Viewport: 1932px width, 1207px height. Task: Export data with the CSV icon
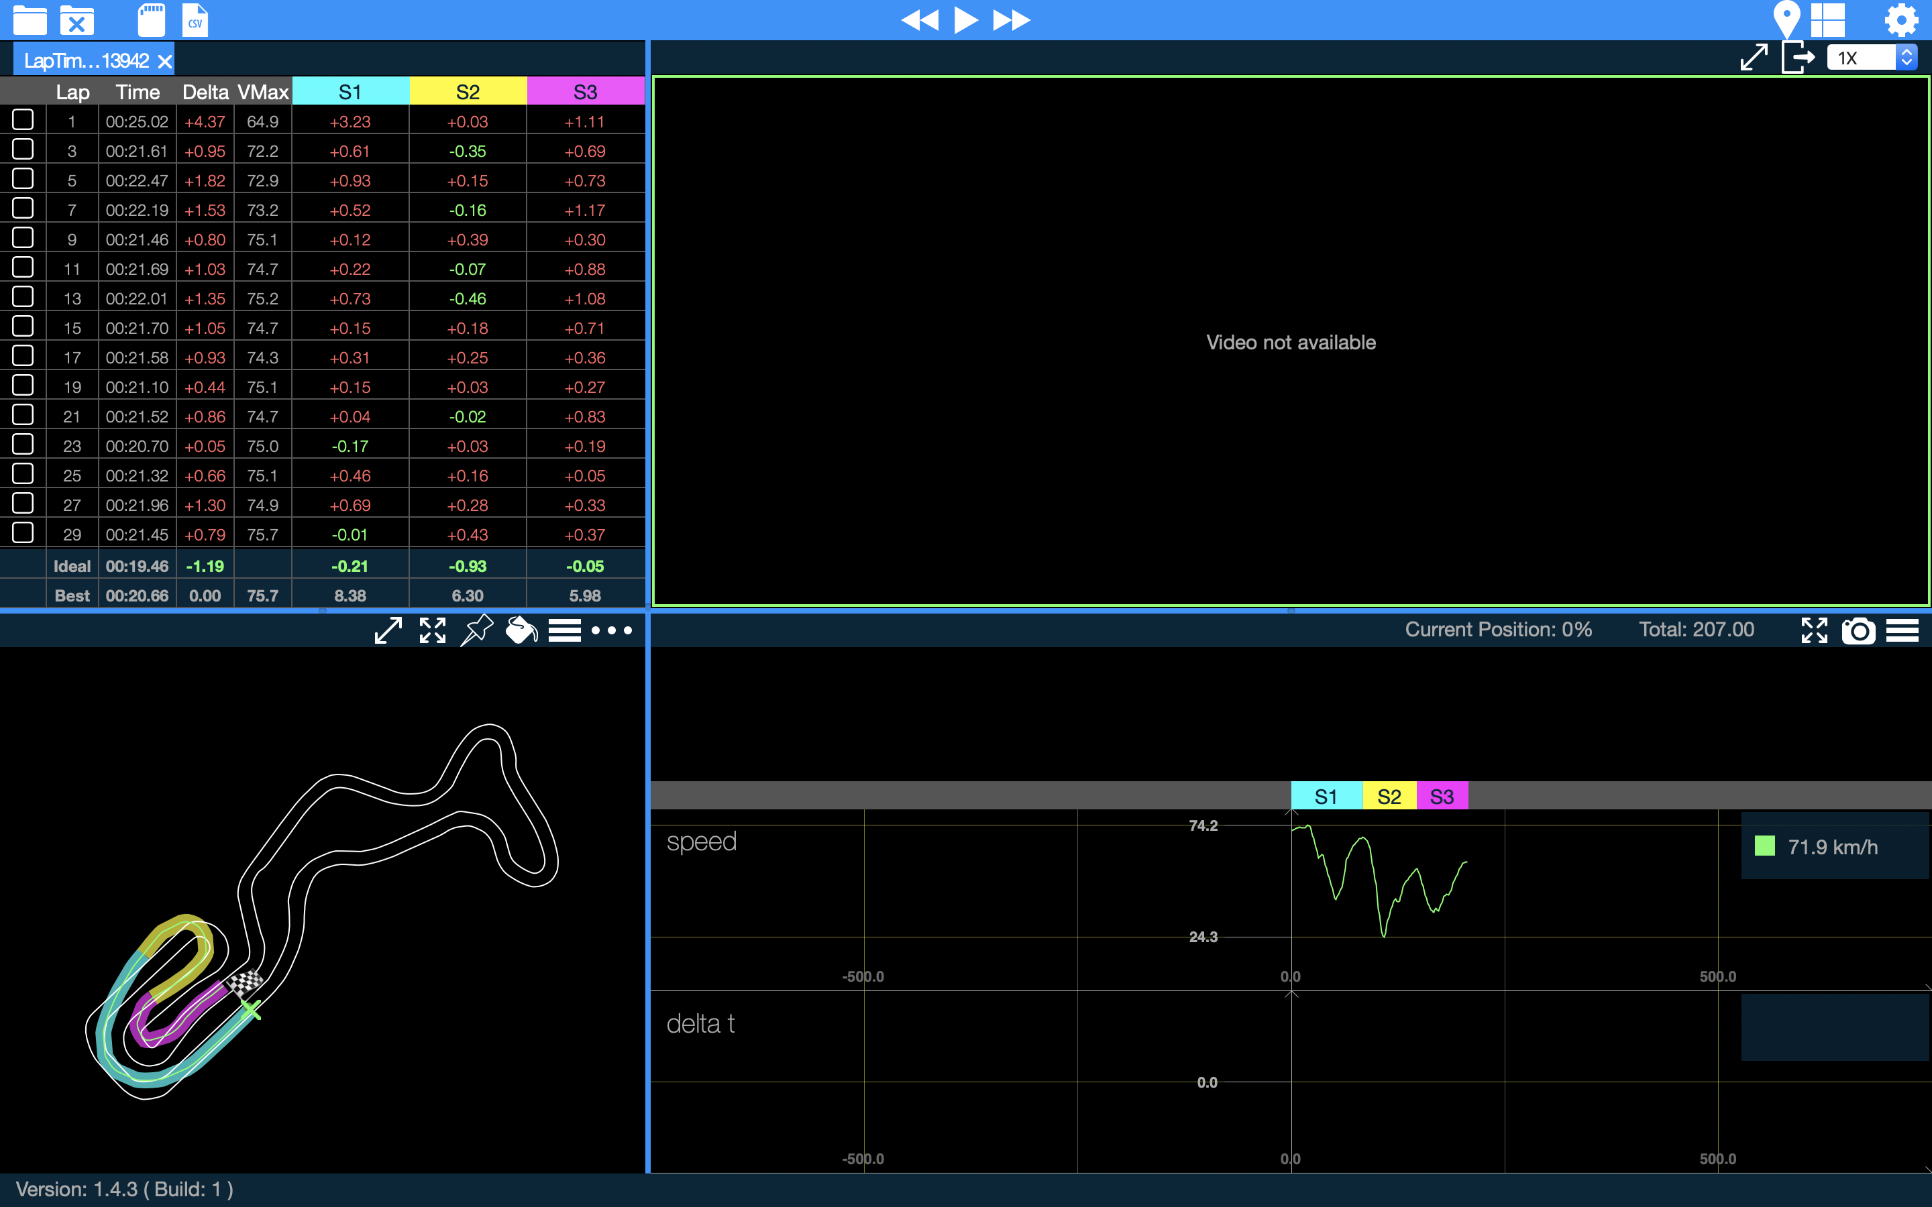click(195, 19)
